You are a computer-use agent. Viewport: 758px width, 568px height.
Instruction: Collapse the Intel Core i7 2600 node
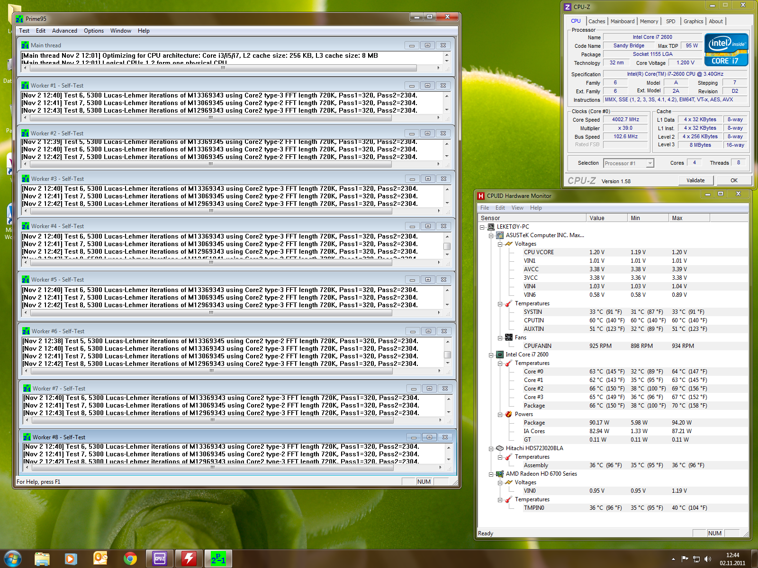click(491, 355)
